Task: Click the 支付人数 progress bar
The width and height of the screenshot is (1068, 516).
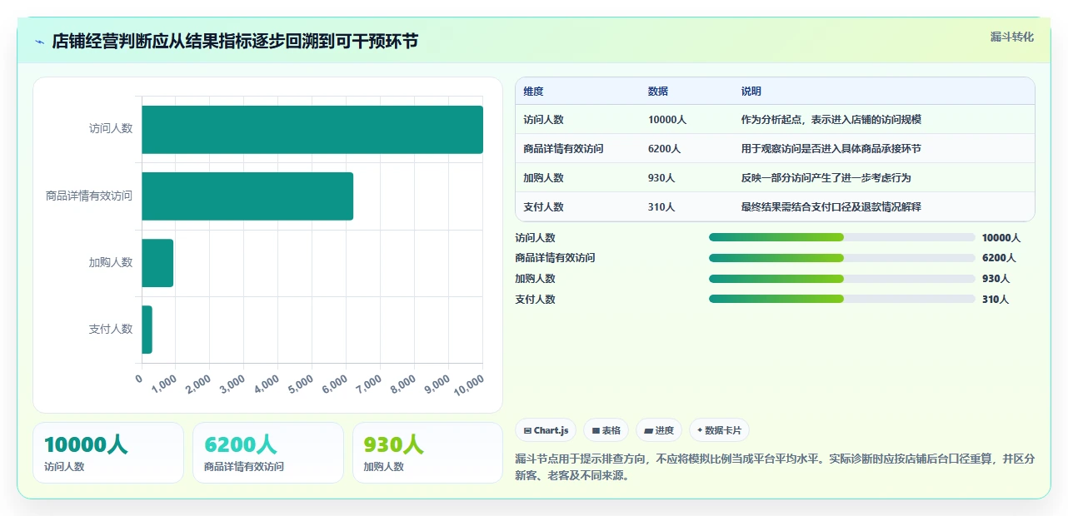Action: [x=841, y=300]
